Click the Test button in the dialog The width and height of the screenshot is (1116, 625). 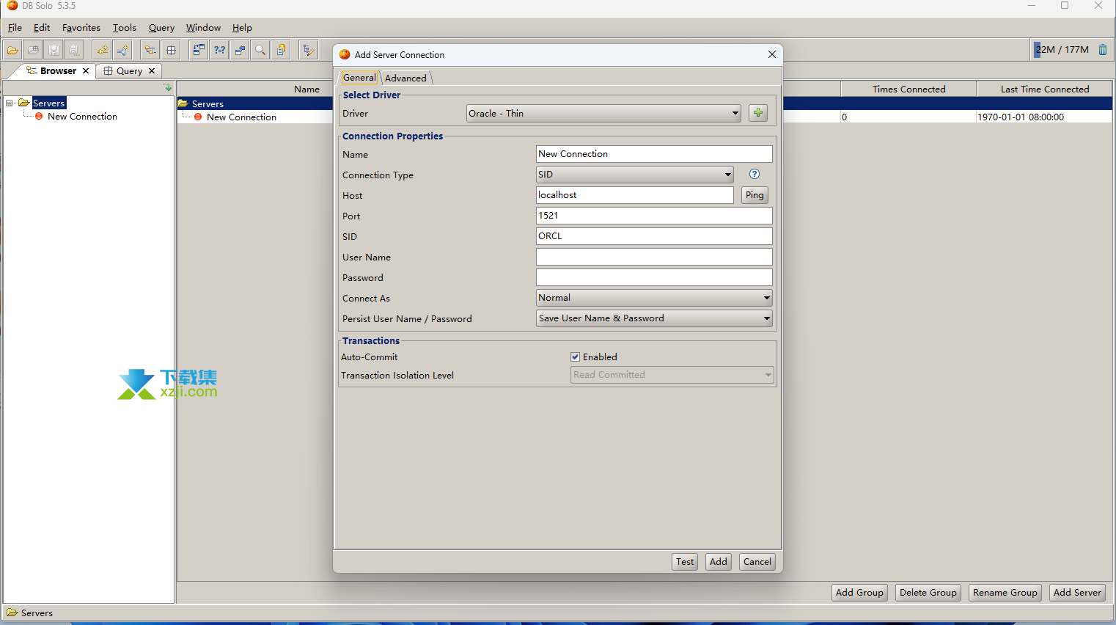click(x=685, y=562)
